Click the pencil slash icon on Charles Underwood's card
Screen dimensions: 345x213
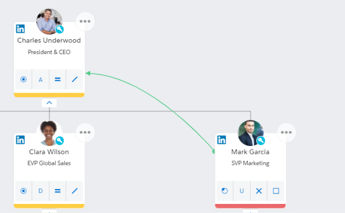[75, 80]
